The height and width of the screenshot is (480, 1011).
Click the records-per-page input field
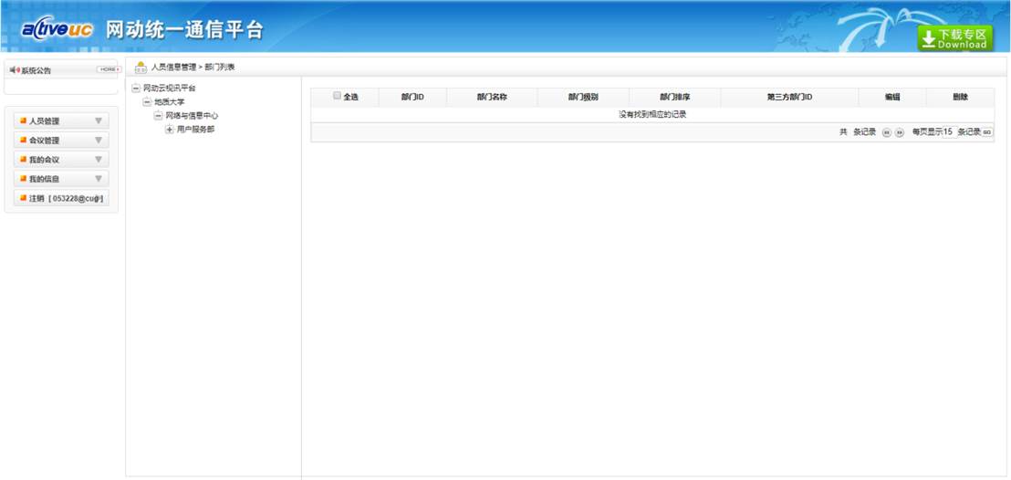[948, 132]
